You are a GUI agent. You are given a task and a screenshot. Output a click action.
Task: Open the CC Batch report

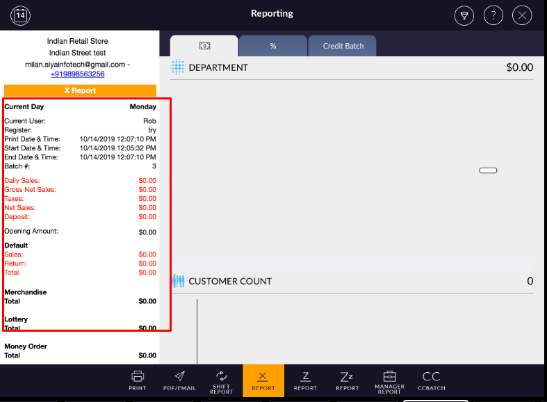[431, 380]
